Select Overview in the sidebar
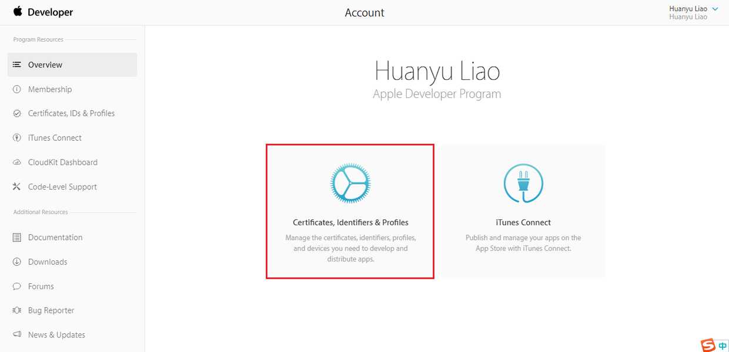The height and width of the screenshot is (352, 729). coord(72,65)
